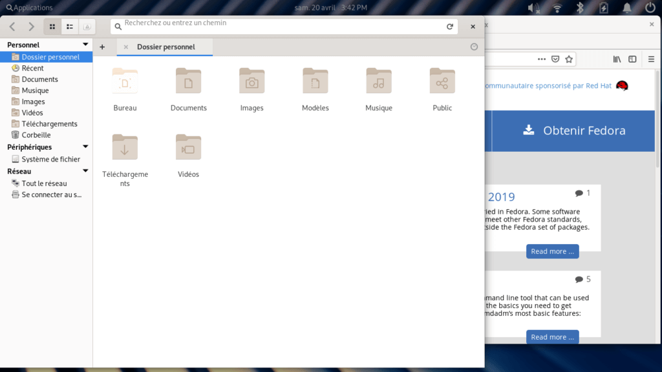Select the Images folder icon in grid
The image size is (662, 372).
[252, 81]
